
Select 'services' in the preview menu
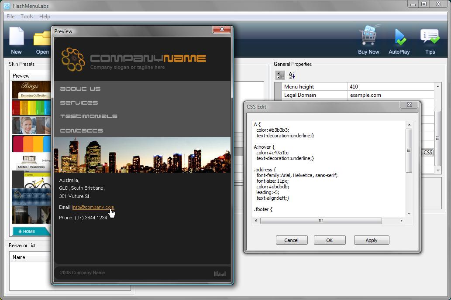point(79,102)
